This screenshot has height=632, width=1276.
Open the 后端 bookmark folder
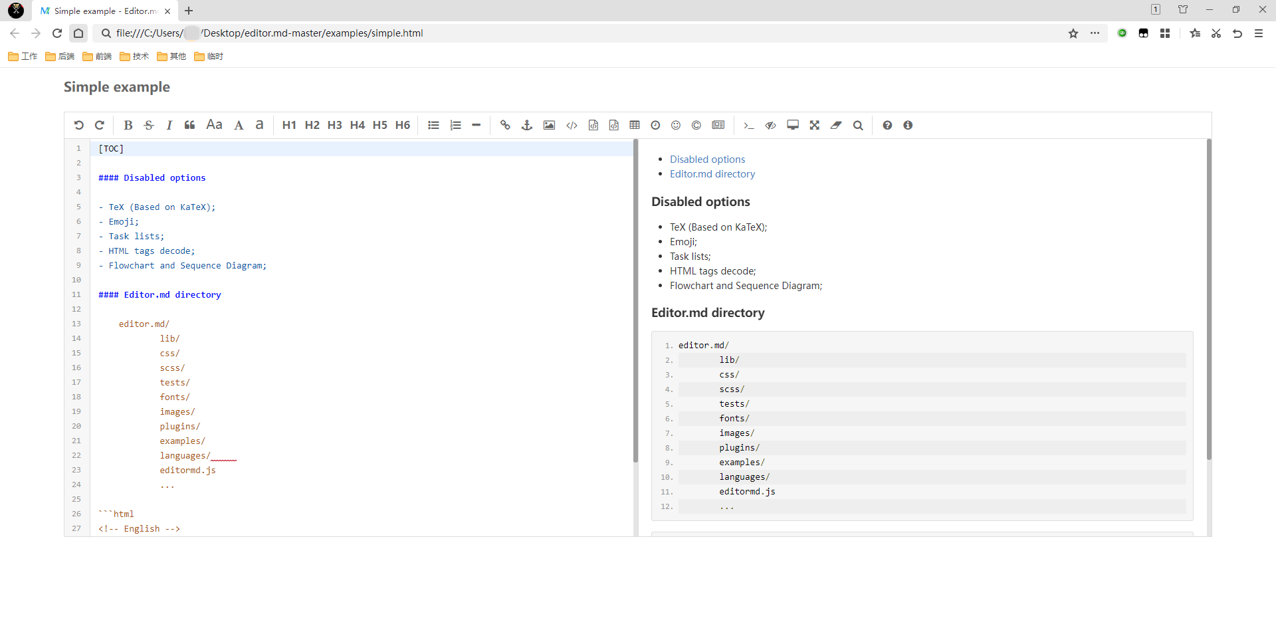point(60,56)
